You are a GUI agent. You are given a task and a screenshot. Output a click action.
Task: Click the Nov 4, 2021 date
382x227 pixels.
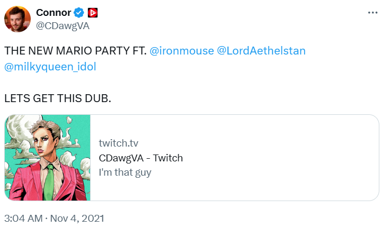coord(77,218)
